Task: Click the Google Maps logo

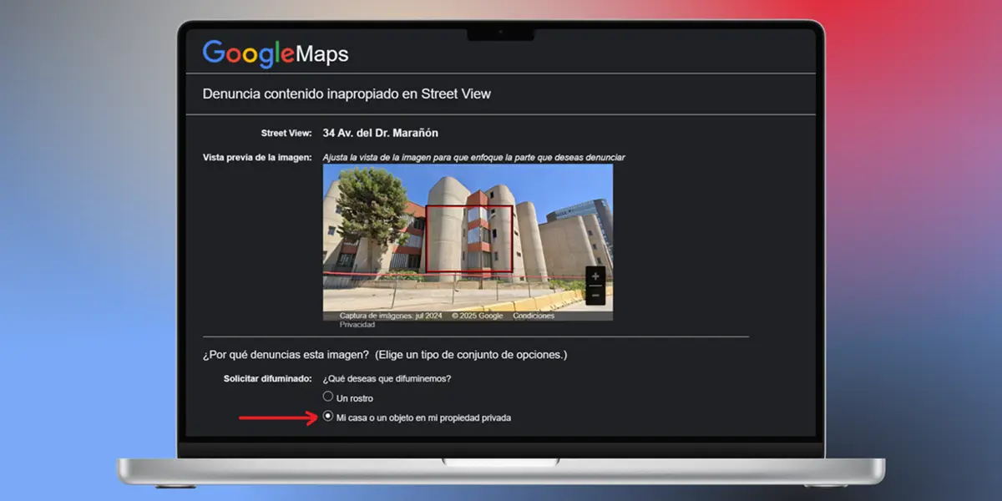Action: coord(274,53)
